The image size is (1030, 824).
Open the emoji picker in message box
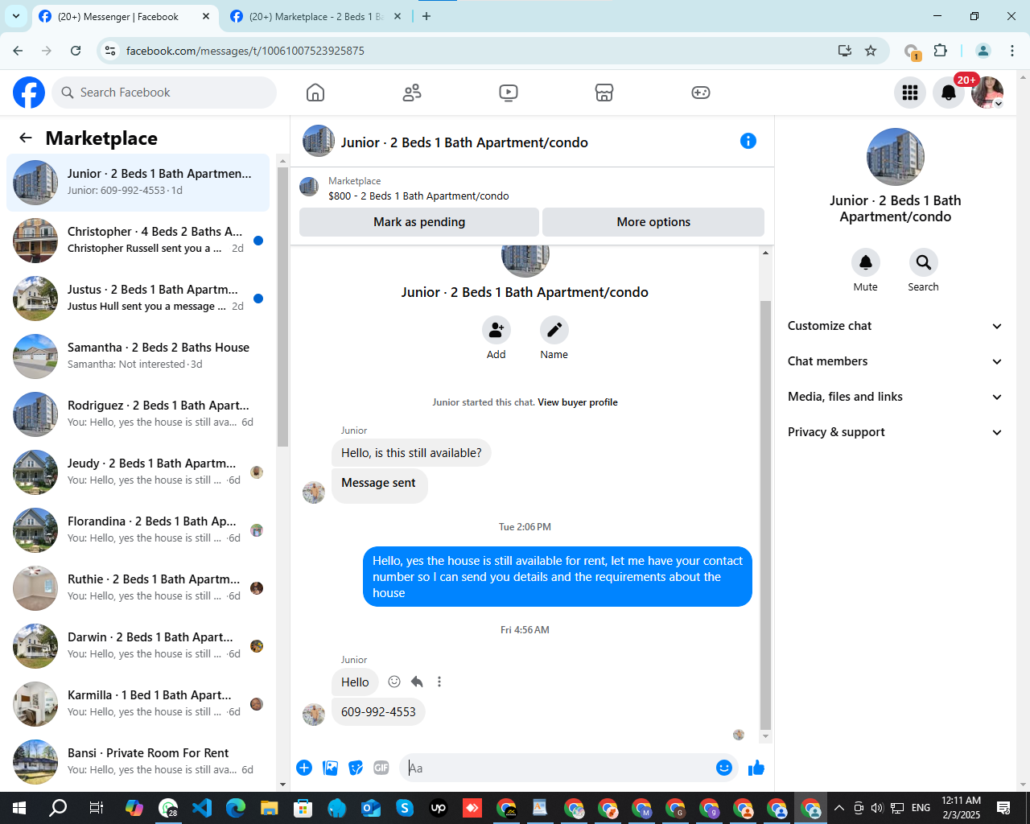point(724,768)
